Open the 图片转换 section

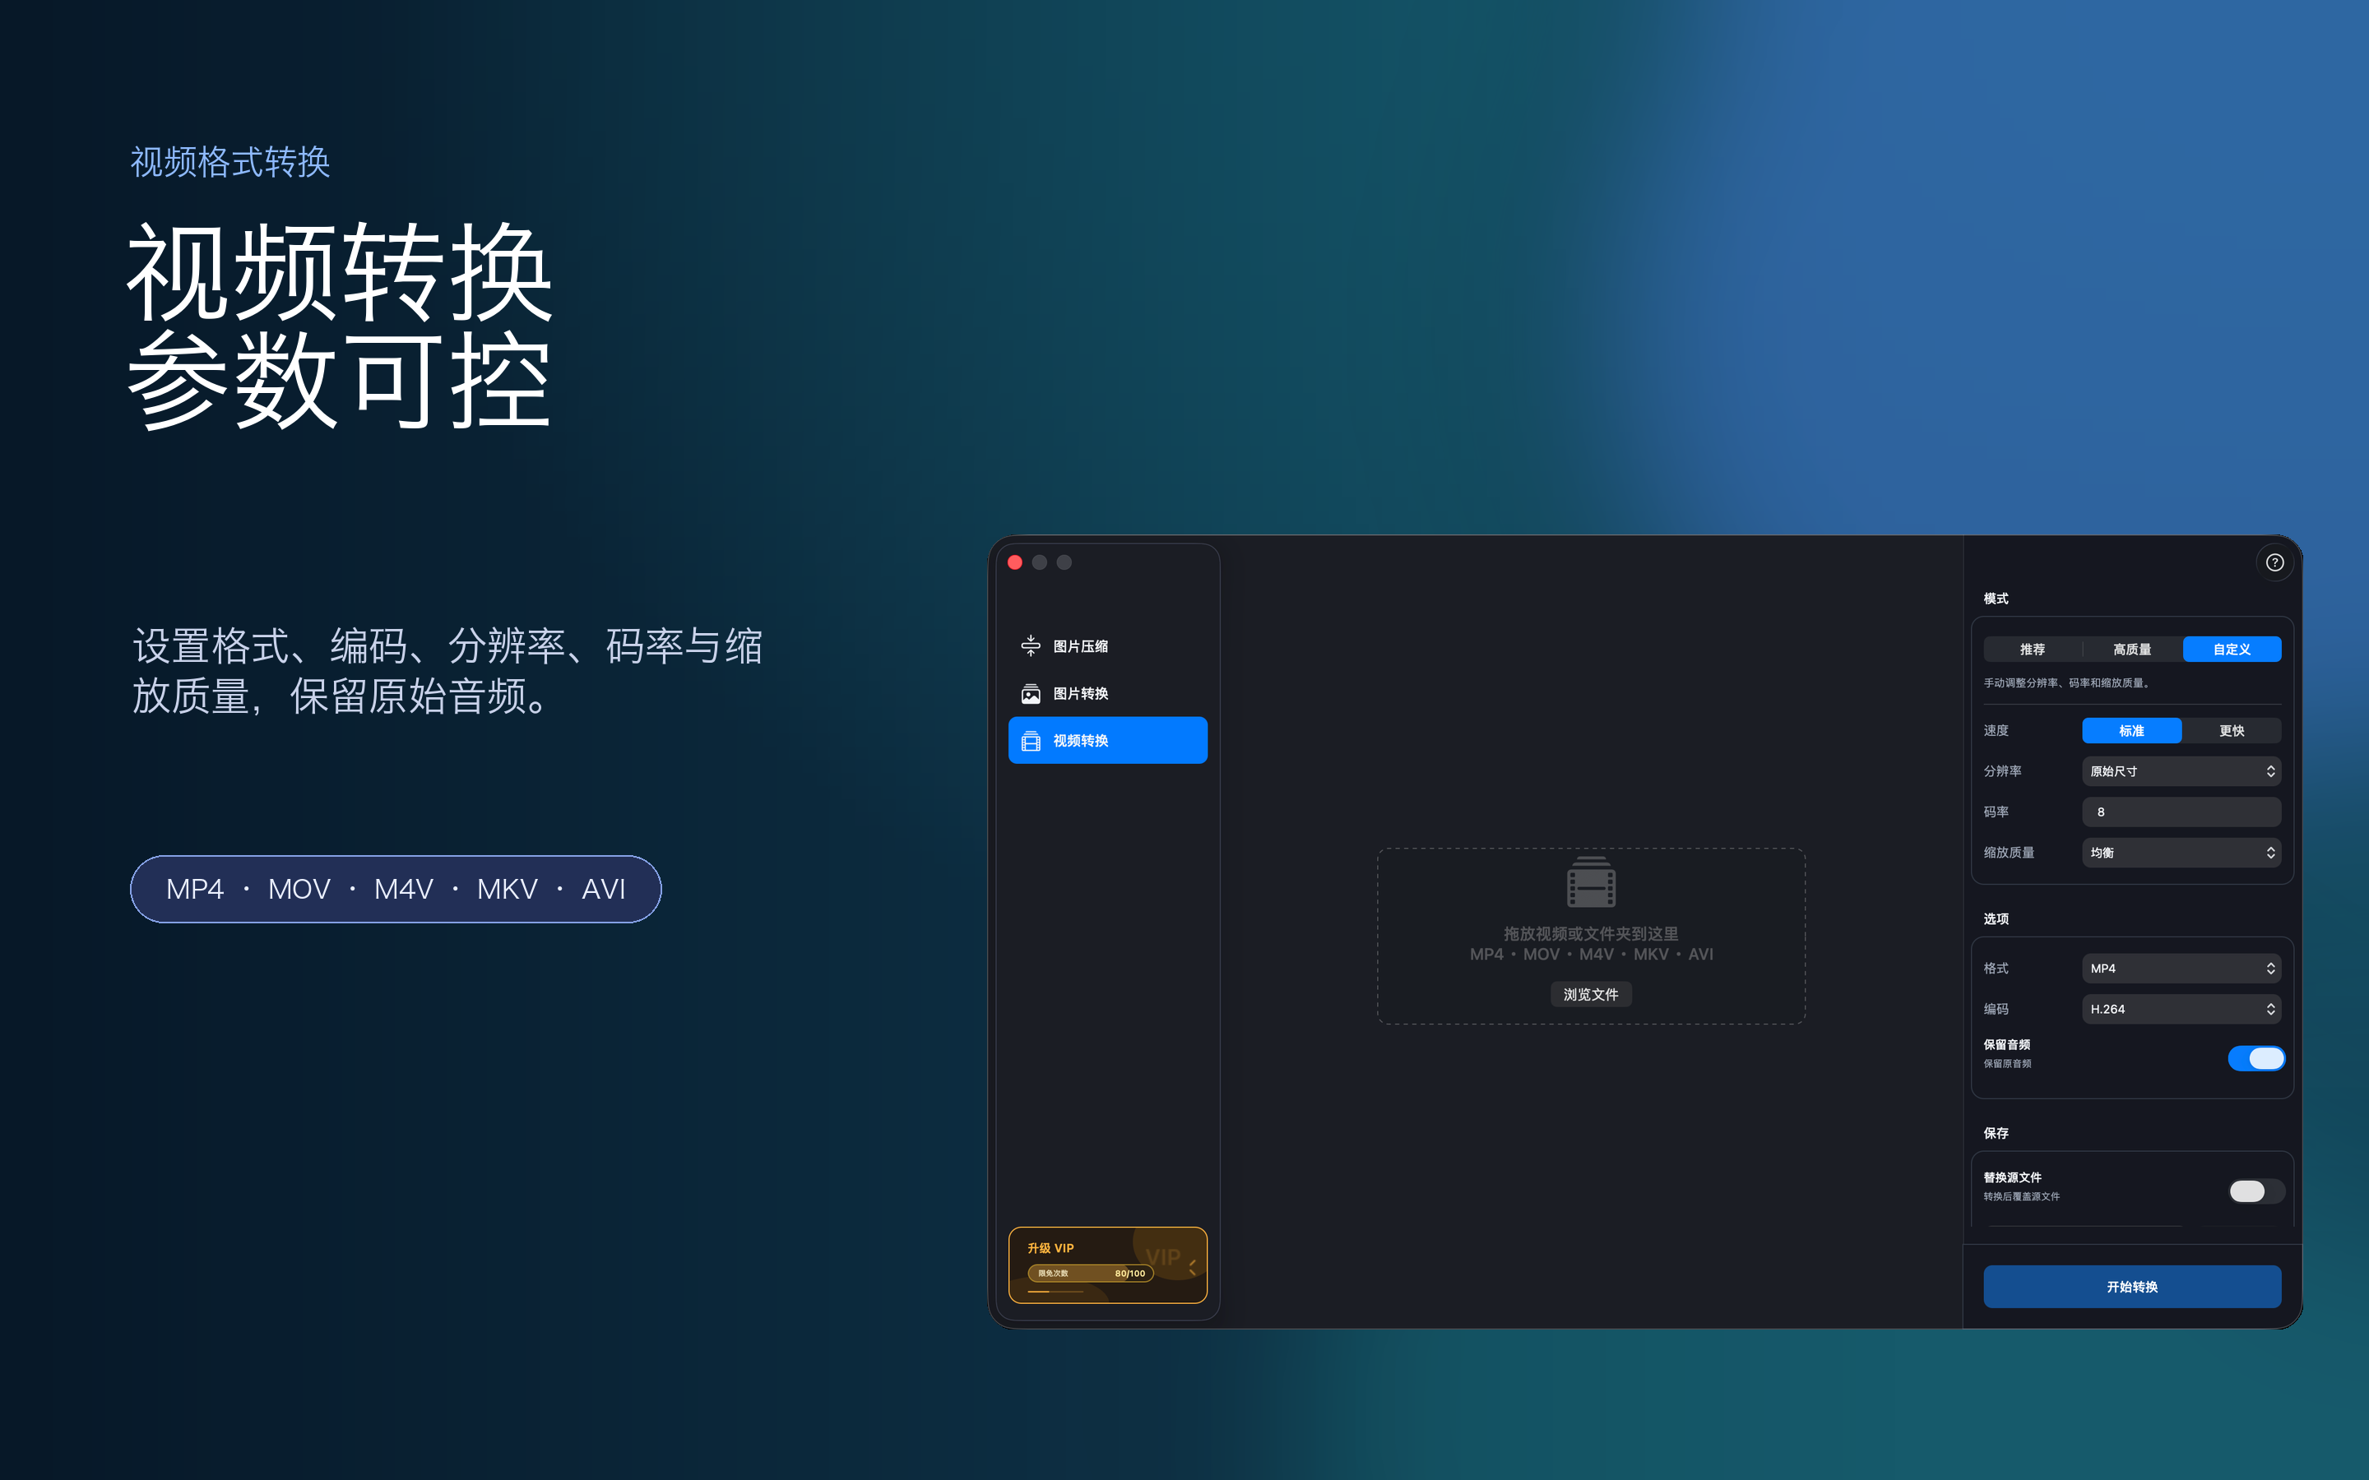pos(1107,693)
